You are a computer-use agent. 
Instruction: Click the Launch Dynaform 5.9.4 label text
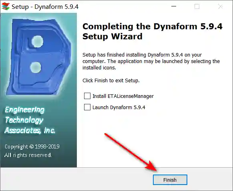click(x=119, y=107)
